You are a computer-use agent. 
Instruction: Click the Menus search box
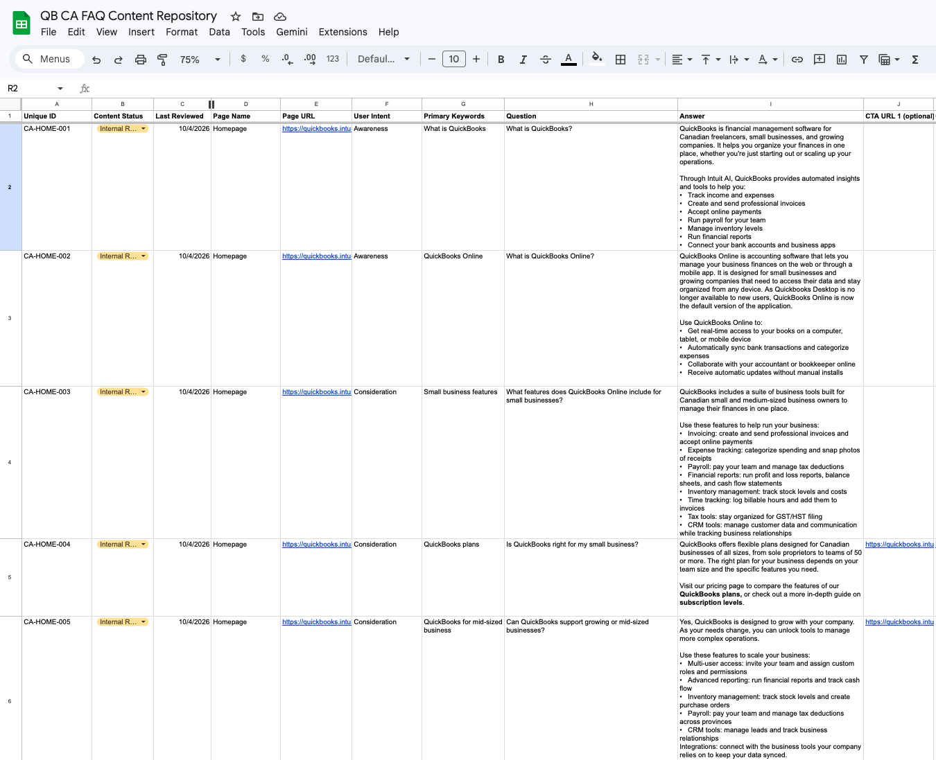point(50,59)
